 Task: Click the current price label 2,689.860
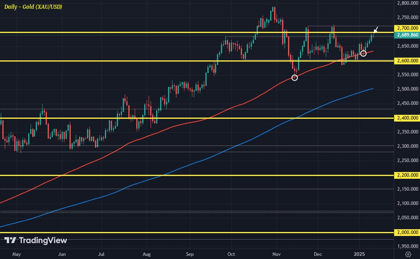pos(407,35)
